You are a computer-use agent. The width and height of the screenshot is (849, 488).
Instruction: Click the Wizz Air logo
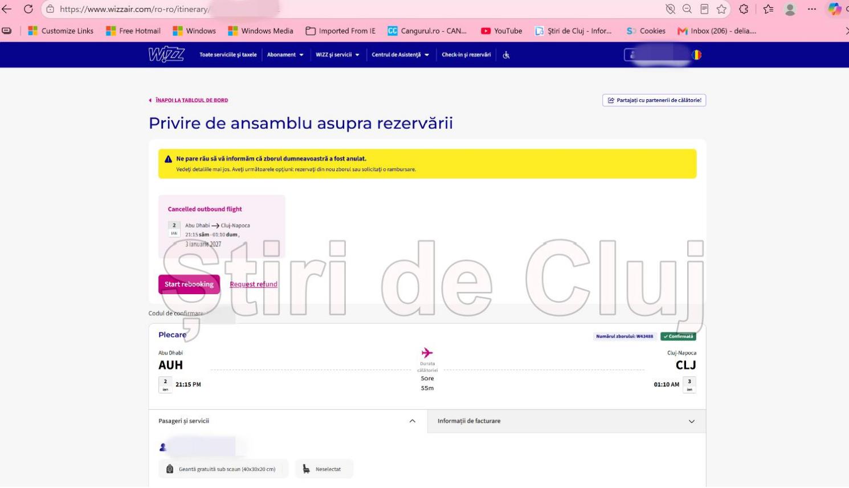click(166, 55)
